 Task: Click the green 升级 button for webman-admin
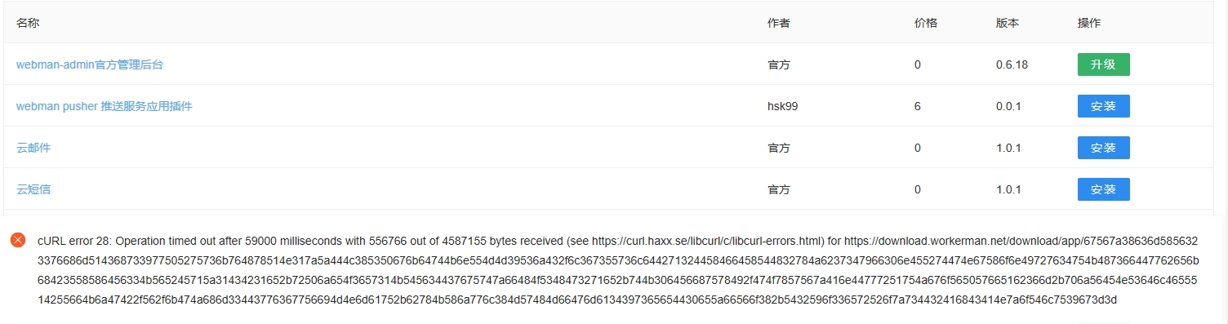click(1103, 64)
